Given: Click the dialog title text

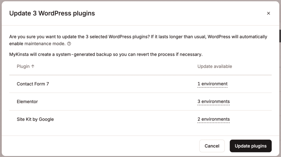Looking at the screenshot, I should [52, 13].
